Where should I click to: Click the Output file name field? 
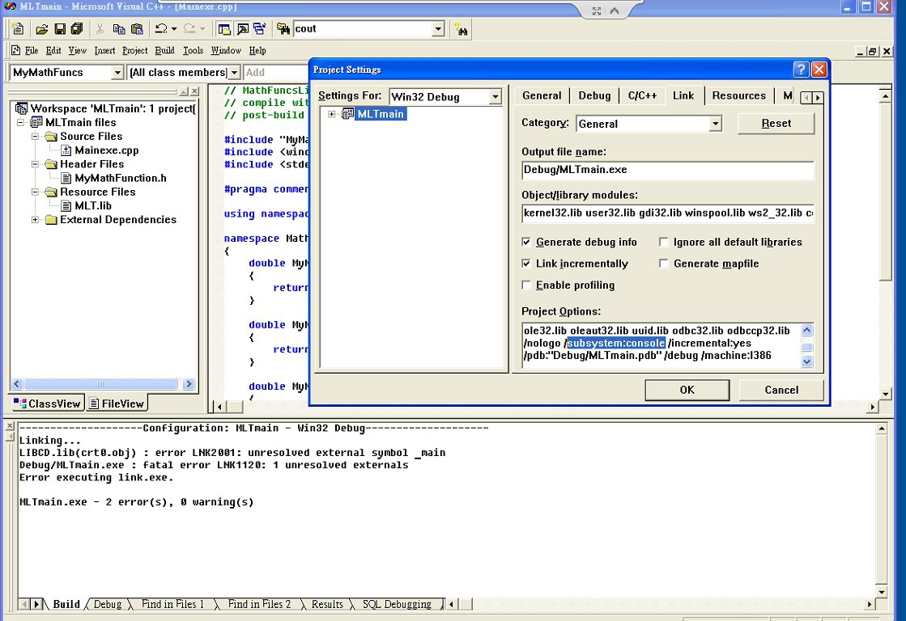click(x=667, y=170)
